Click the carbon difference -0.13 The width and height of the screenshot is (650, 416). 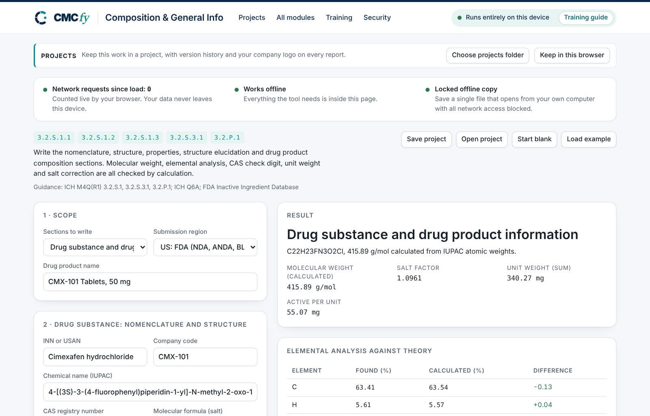(x=543, y=387)
